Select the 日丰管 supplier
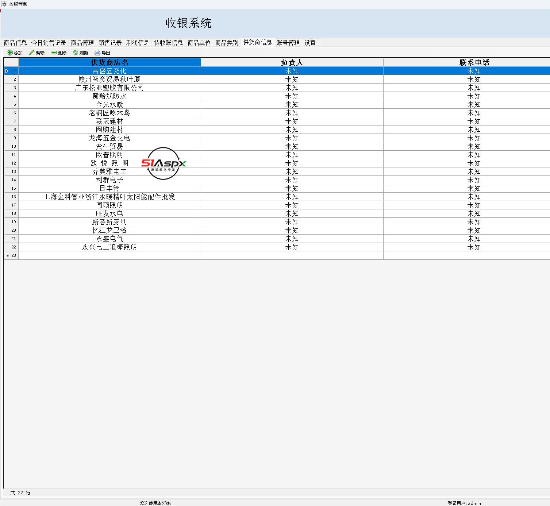 (x=109, y=188)
